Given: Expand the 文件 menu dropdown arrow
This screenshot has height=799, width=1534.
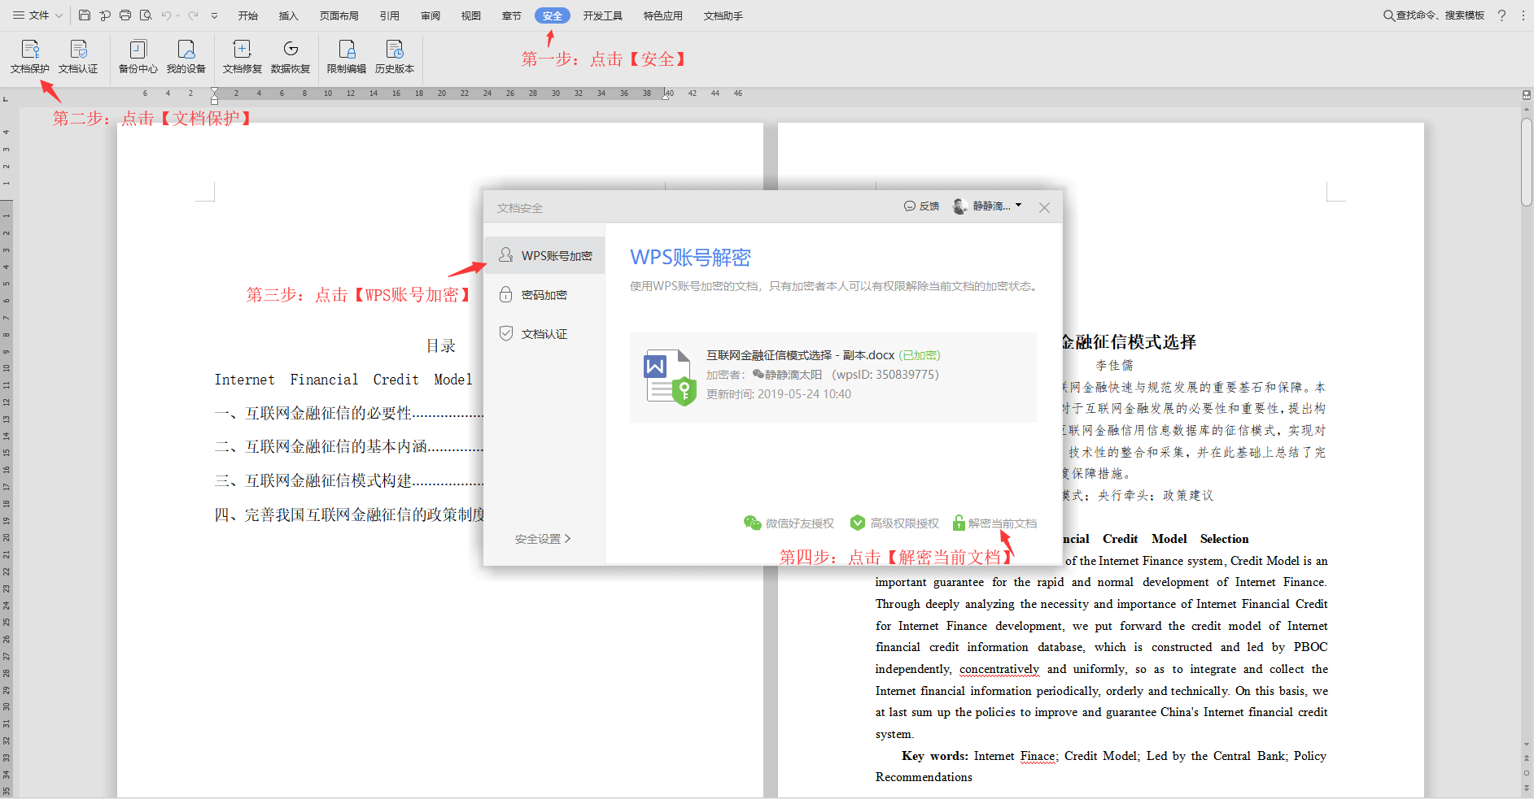Looking at the screenshot, I should (59, 15).
